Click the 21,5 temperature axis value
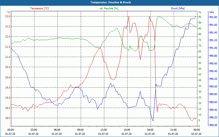This screenshot has width=219, height=137. coord(8,47)
